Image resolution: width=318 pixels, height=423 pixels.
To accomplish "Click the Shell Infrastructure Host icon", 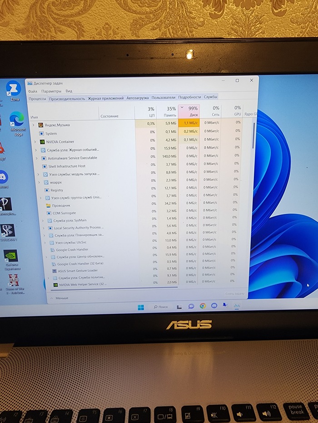I will (x=45, y=166).
